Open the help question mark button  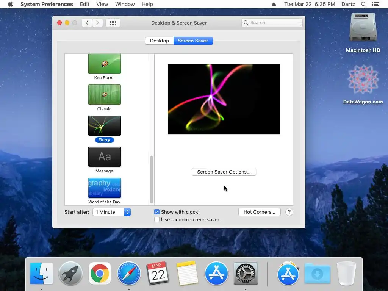pos(289,212)
